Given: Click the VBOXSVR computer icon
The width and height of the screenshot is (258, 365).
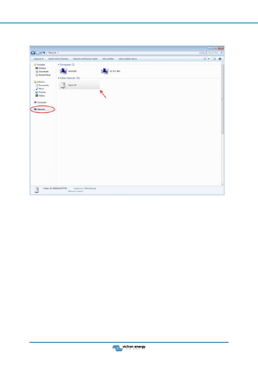Looking at the screenshot, I should [x=63, y=71].
